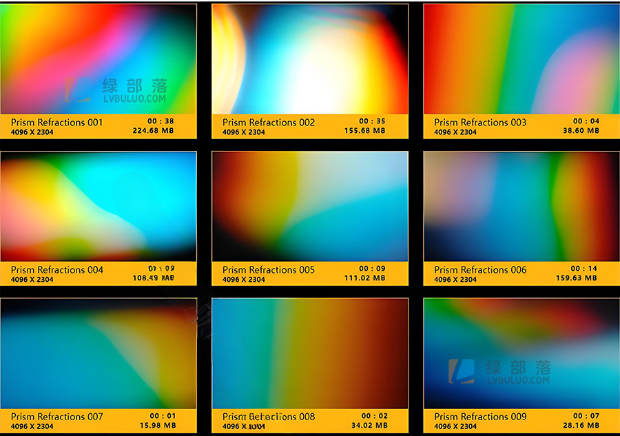620x436 pixels.
Task: Select the Prism Refractions 009 thumbnail
Action: click(x=521, y=351)
